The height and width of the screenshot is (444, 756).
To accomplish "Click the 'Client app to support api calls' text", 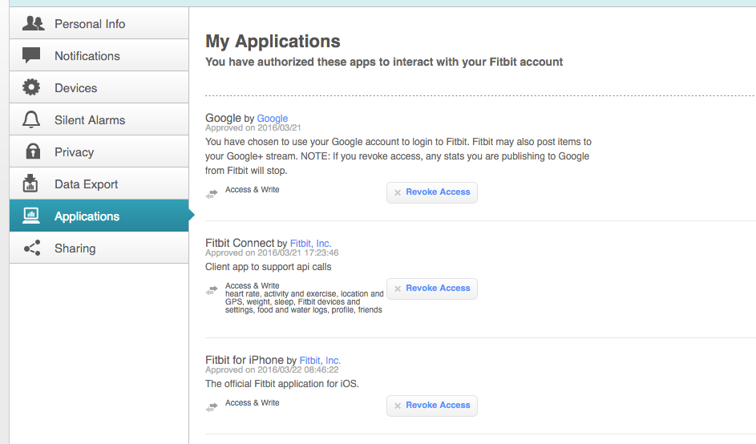I will coord(269,267).
